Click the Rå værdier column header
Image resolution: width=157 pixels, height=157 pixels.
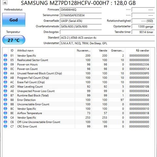coord(138,50)
